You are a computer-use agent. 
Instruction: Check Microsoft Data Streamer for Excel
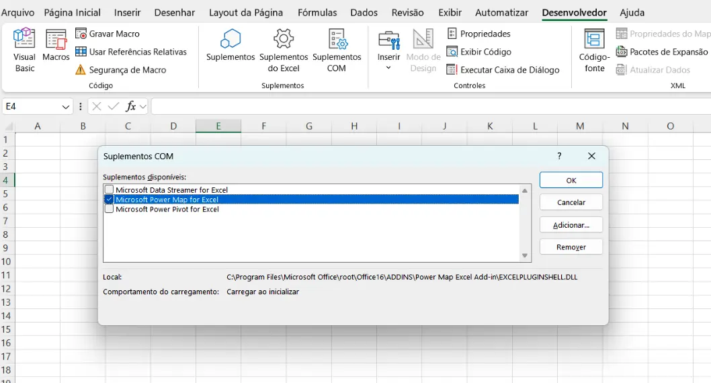[x=110, y=189]
